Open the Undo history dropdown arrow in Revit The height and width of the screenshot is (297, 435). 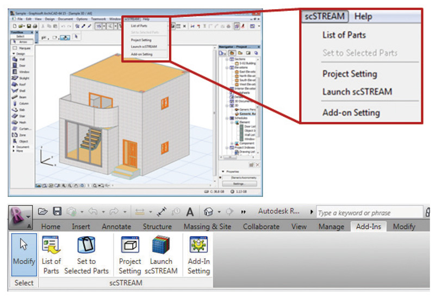tap(103, 212)
